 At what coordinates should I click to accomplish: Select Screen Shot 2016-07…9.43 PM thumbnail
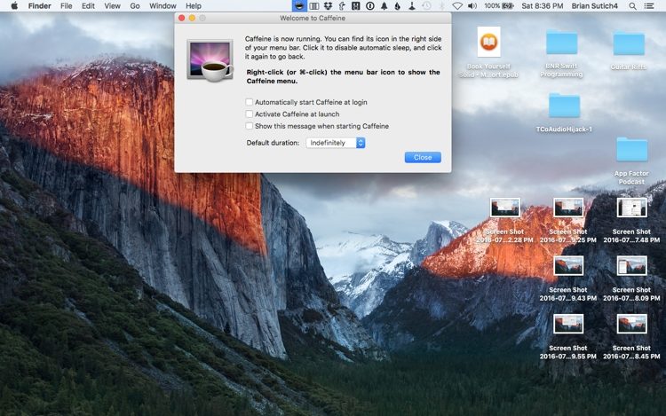click(568, 266)
